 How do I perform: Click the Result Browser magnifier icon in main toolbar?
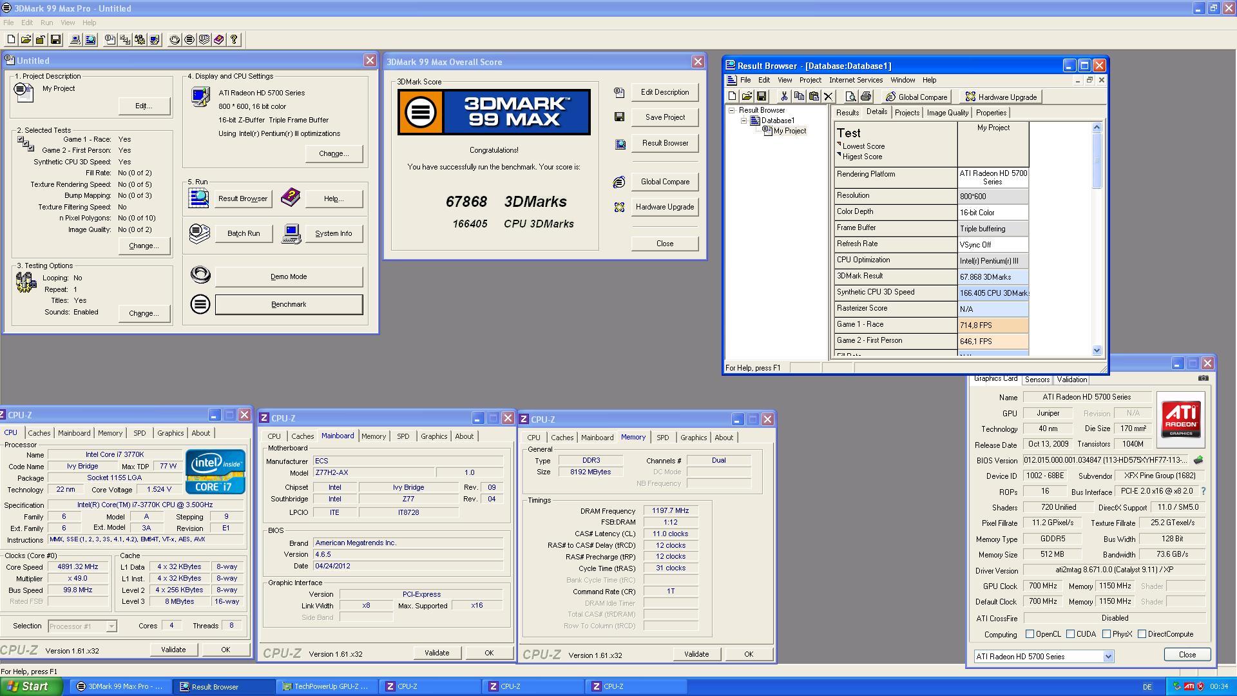(90, 39)
